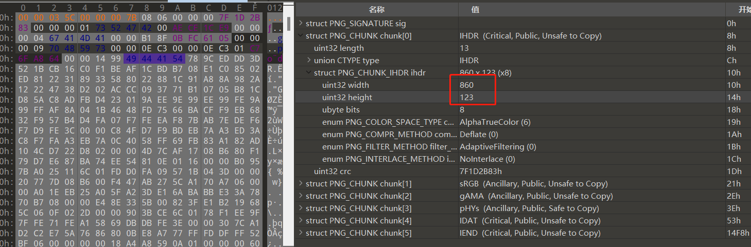Screen dimensions: 751x247
Task: Select 'struct PNG_CHUNK chunk[1]' row name
Action: point(359,183)
